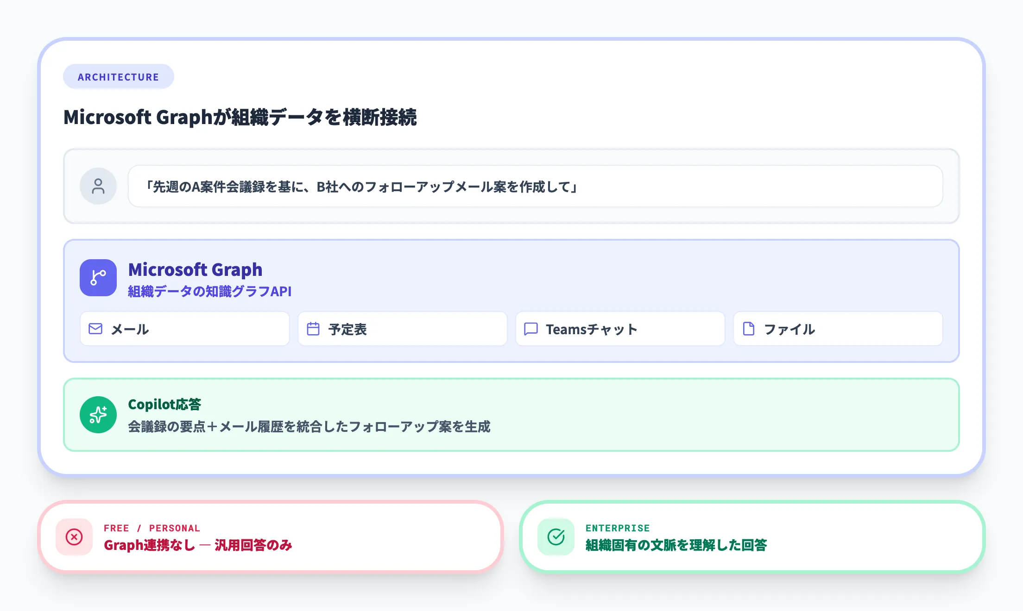Image resolution: width=1023 pixels, height=611 pixels.
Task: Click the Microsoft Graph heading link
Action: tap(195, 269)
